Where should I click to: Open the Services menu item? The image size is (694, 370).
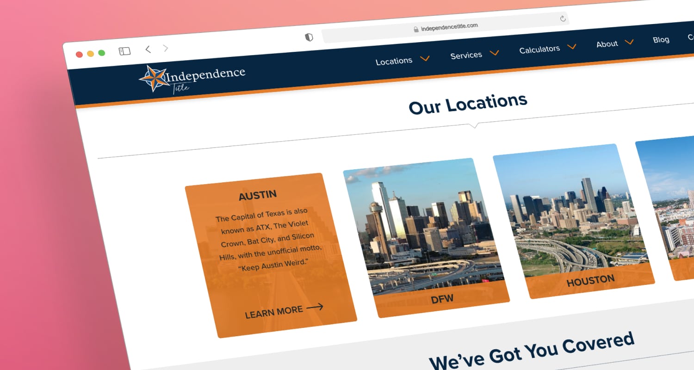[x=466, y=55]
